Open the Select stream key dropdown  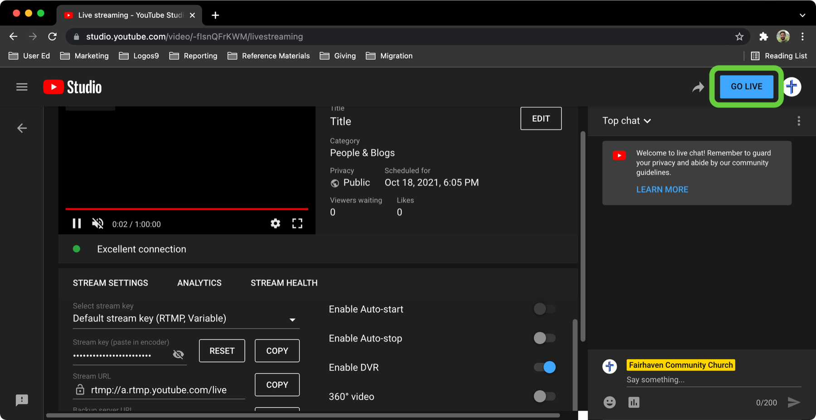point(186,319)
